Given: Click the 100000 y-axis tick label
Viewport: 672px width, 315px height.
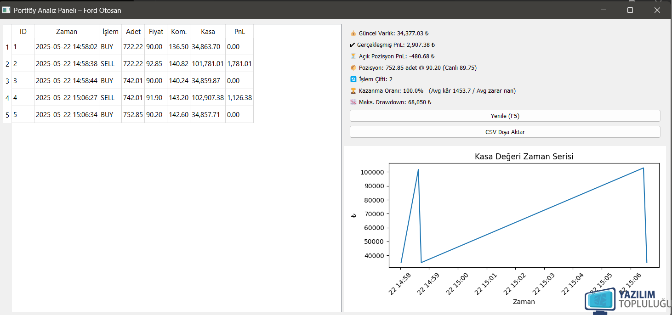Looking at the screenshot, I should (x=373, y=172).
